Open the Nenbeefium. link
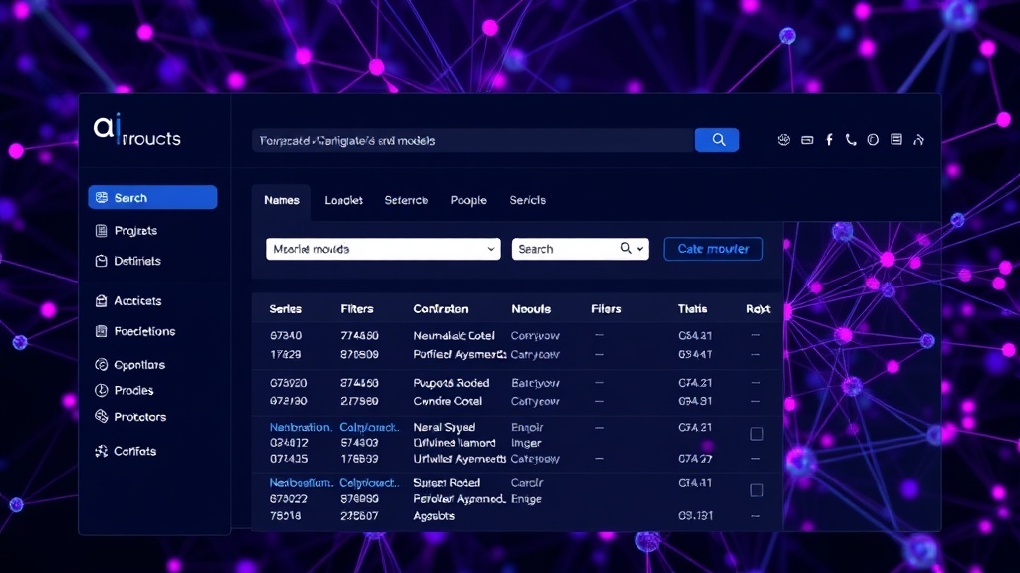This screenshot has width=1020, height=573. pos(301,483)
